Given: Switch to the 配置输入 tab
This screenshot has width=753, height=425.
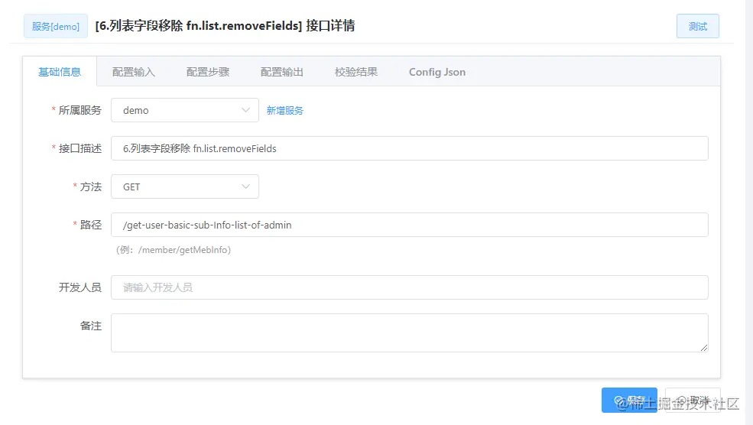Looking at the screenshot, I should click(134, 72).
